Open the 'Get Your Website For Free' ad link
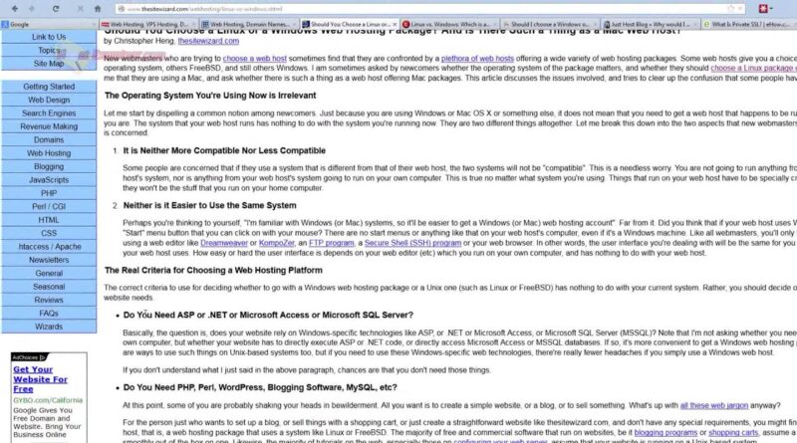The height and width of the screenshot is (443, 797). (40, 379)
